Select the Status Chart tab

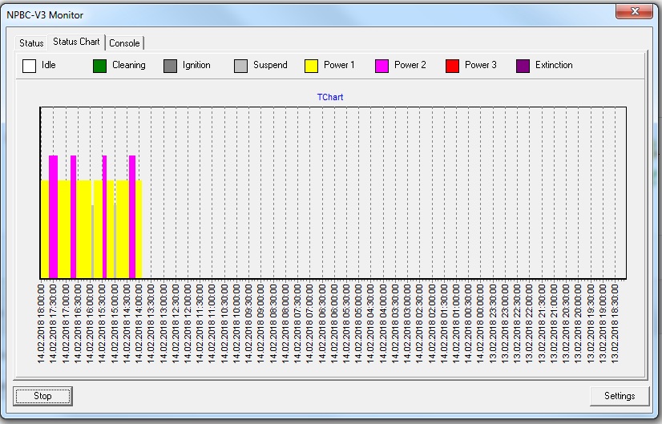point(76,42)
